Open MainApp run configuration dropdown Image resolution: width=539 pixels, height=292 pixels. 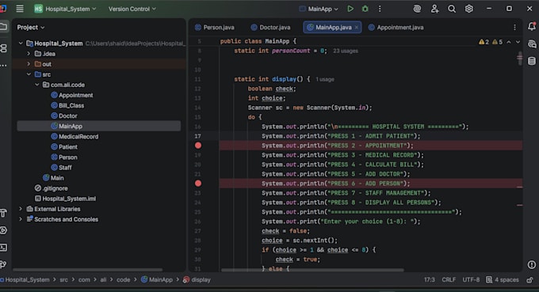coord(319,9)
